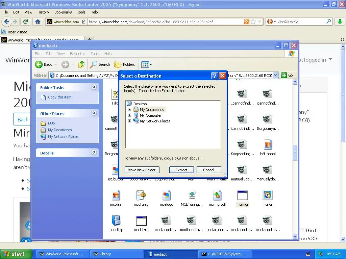This screenshot has height=259, width=346.
Task: Open Bookmarks menu in Mypal browser
Action: point(63,12)
